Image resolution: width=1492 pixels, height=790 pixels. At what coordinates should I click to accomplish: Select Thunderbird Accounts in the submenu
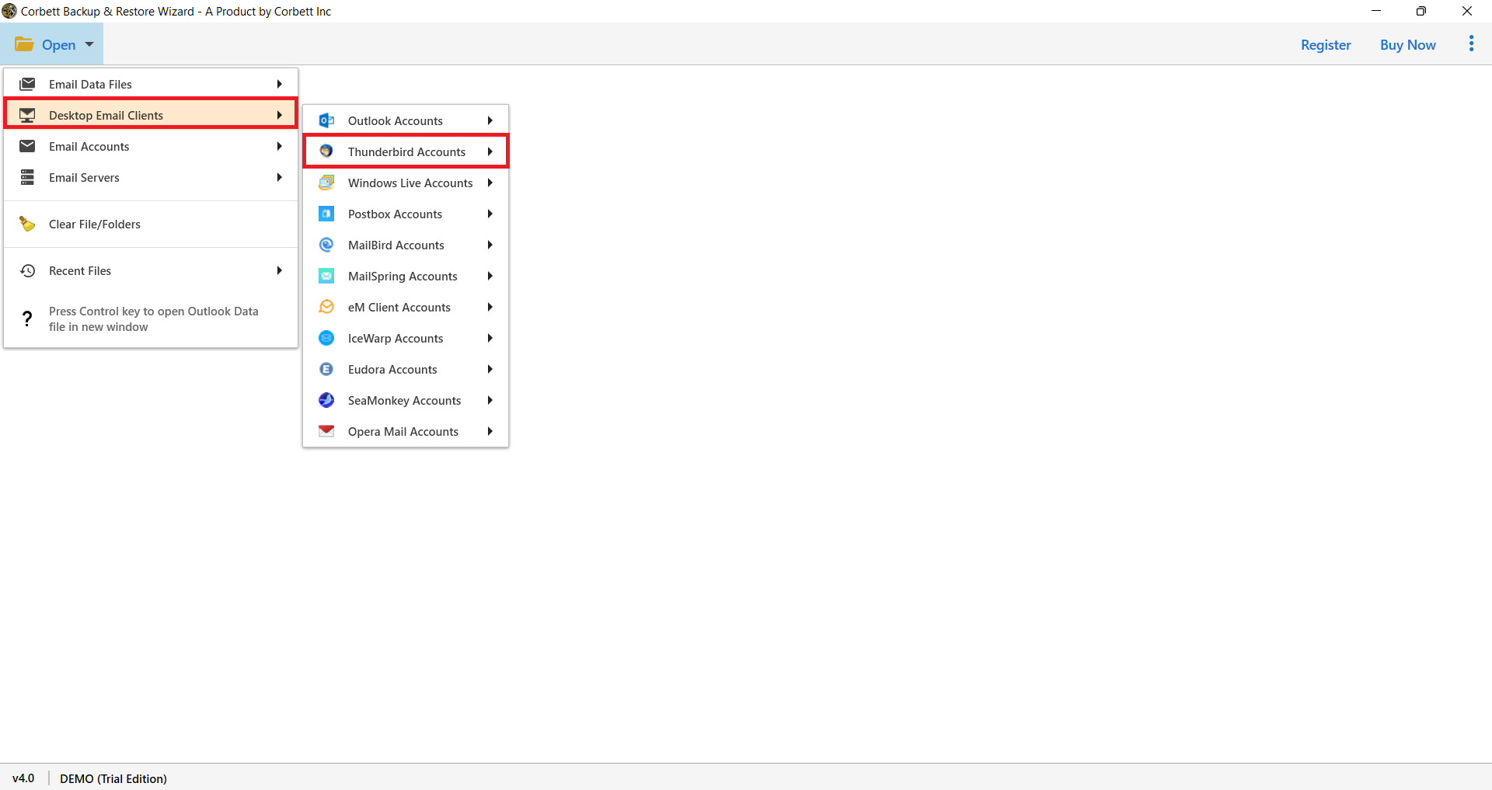(x=406, y=151)
